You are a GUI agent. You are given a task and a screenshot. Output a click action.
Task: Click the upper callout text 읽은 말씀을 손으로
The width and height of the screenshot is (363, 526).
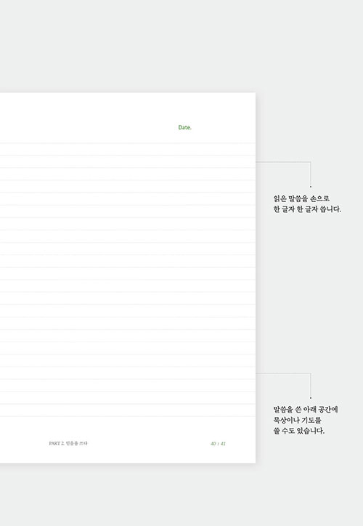tap(301, 198)
